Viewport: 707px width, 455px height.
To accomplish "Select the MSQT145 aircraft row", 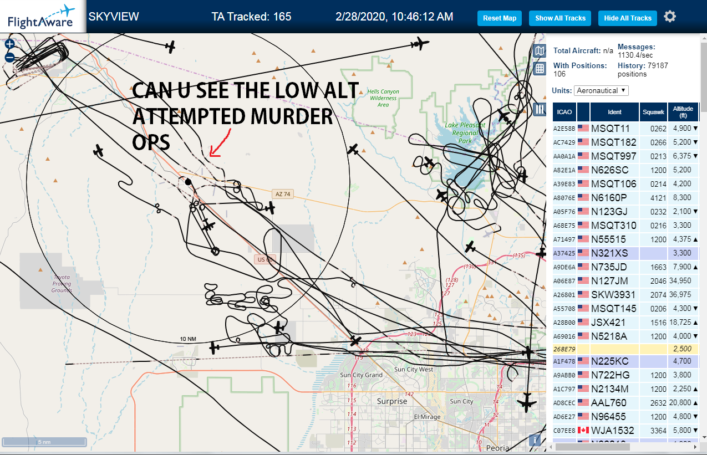I will (625, 309).
